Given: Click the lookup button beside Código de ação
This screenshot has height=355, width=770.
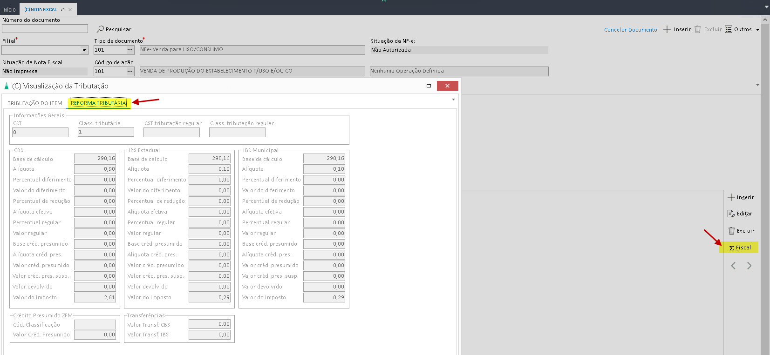Looking at the screenshot, I should (130, 71).
